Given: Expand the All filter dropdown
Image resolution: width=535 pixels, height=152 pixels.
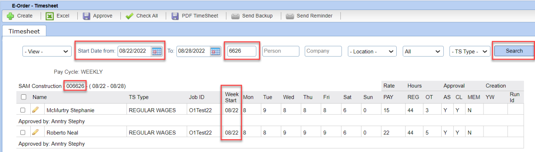Looking at the screenshot, I should click(x=423, y=51).
